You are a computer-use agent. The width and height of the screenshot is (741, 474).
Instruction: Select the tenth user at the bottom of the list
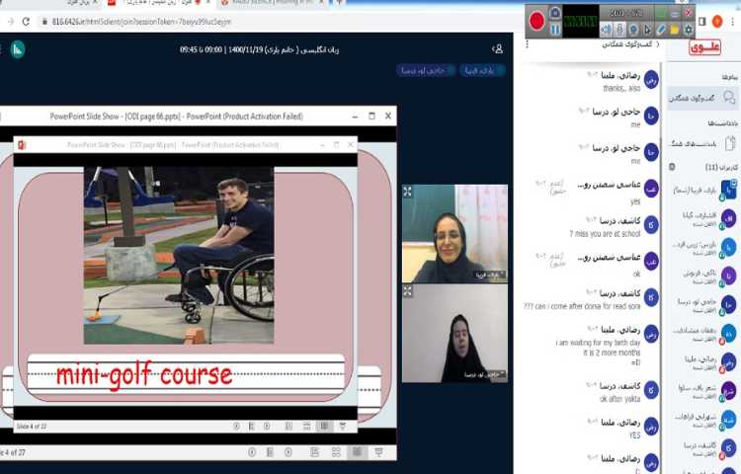704,447
